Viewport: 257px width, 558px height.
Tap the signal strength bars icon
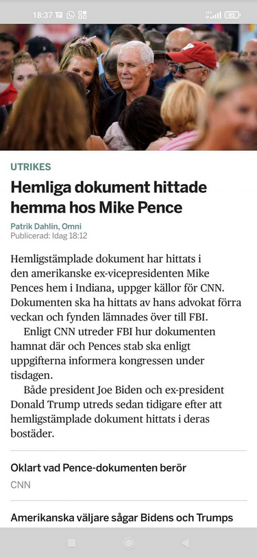tap(213, 15)
